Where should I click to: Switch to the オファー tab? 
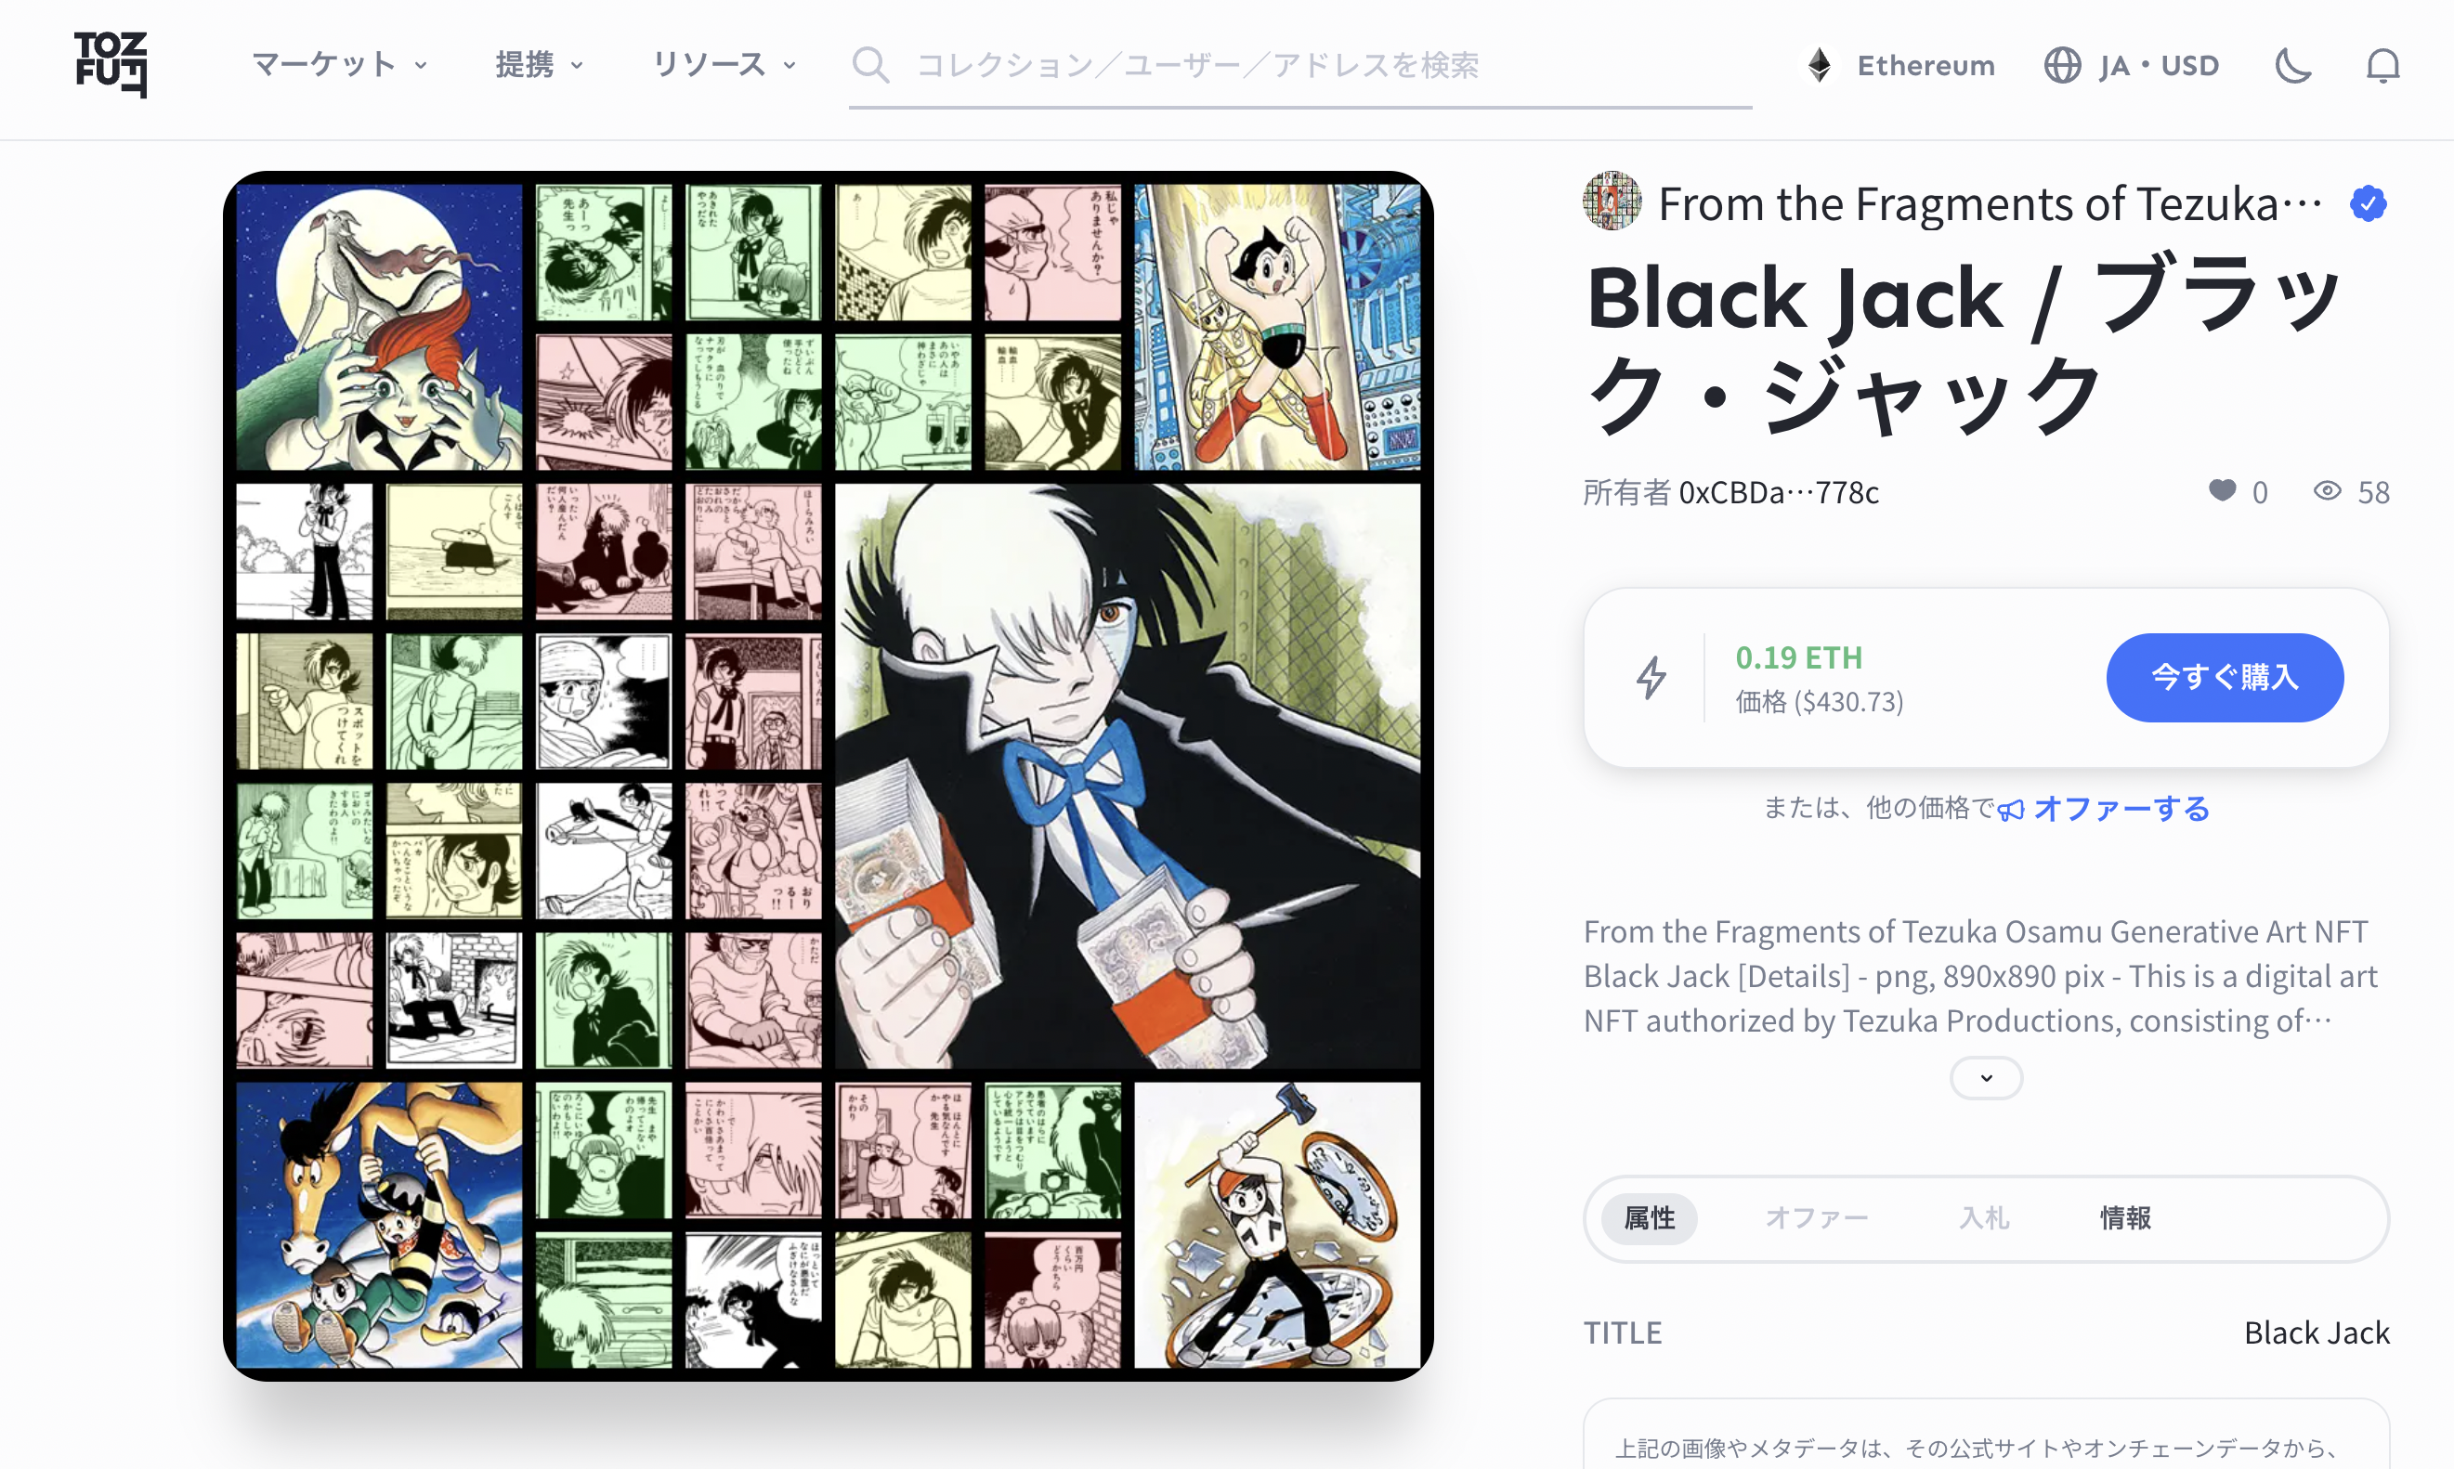point(1817,1217)
